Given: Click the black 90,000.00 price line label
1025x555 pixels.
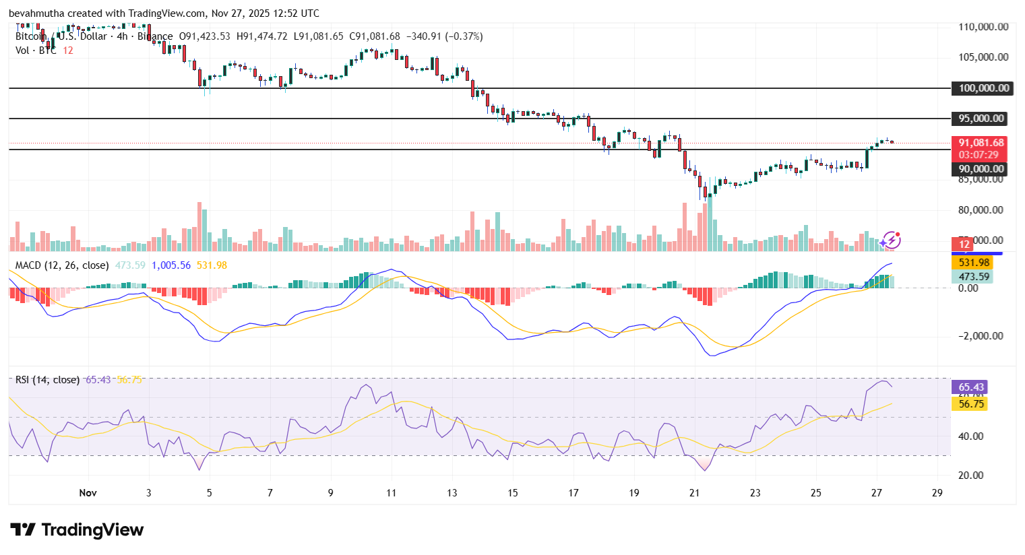Looking at the screenshot, I should pyautogui.click(x=981, y=169).
